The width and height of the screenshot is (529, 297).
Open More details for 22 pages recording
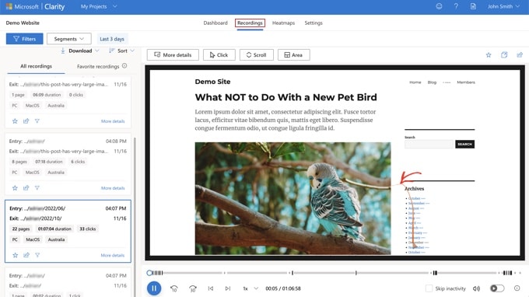tap(112, 255)
